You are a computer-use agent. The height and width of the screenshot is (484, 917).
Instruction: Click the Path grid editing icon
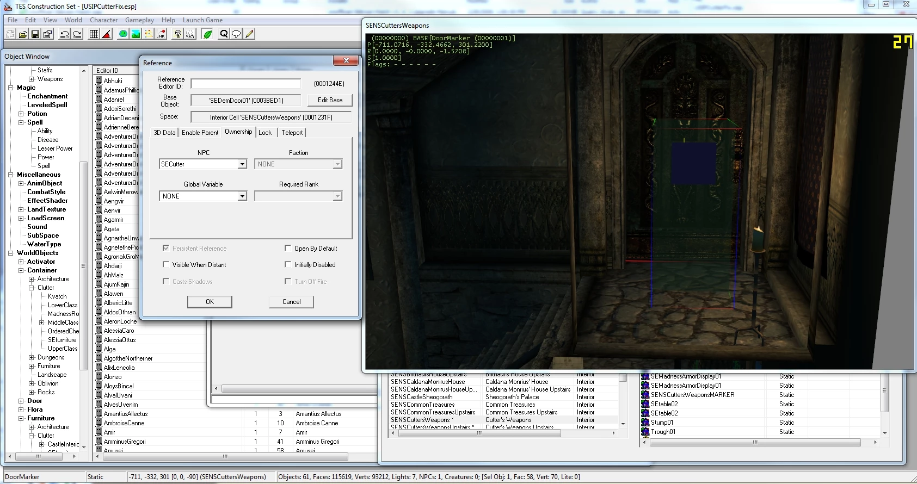[x=148, y=34]
